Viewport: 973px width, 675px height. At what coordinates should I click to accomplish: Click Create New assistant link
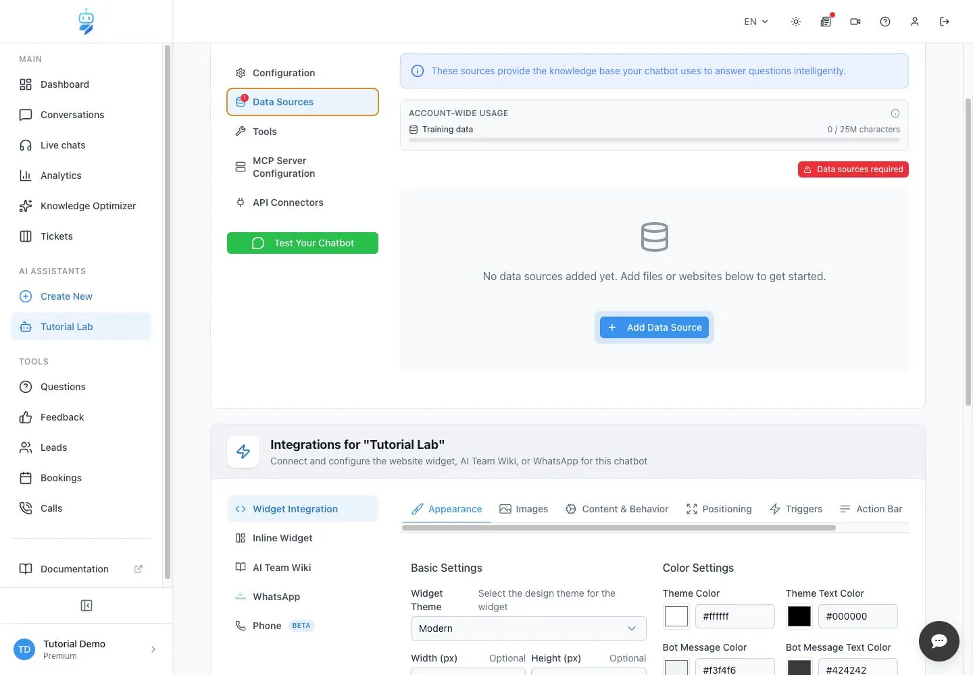click(81, 296)
